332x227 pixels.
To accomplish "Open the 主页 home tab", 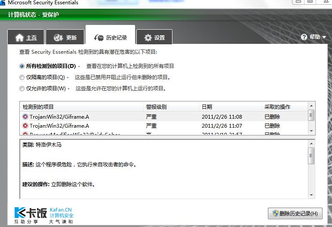I will pyautogui.click(x=26, y=37).
